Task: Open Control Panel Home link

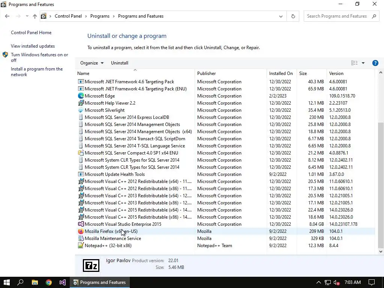Action: pos(31,33)
